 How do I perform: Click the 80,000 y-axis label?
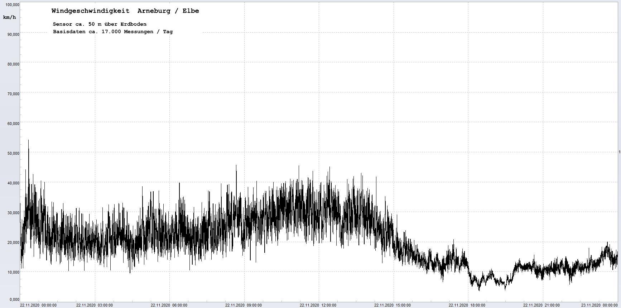click(x=13, y=64)
